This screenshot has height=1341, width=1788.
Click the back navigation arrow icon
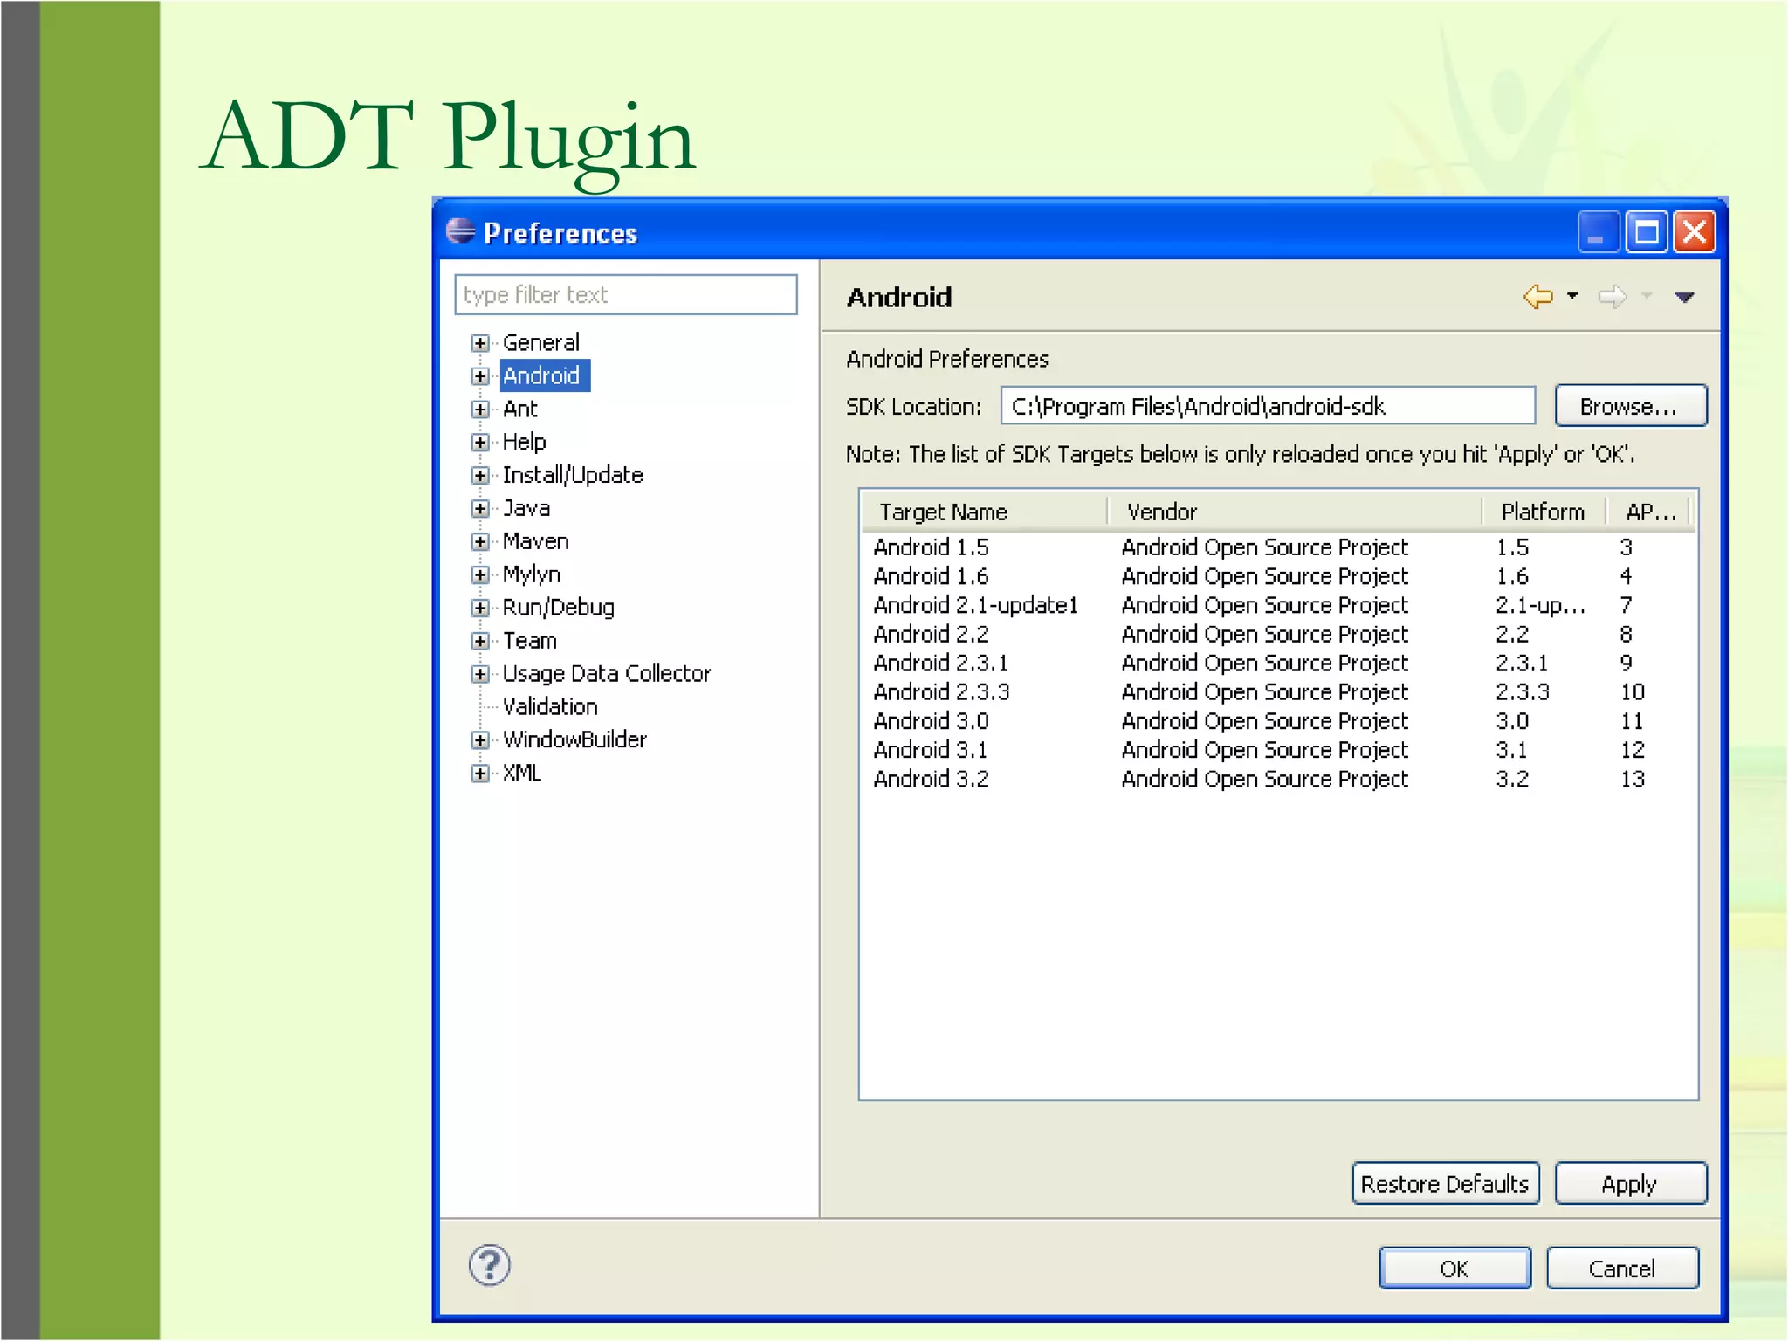[1538, 297]
